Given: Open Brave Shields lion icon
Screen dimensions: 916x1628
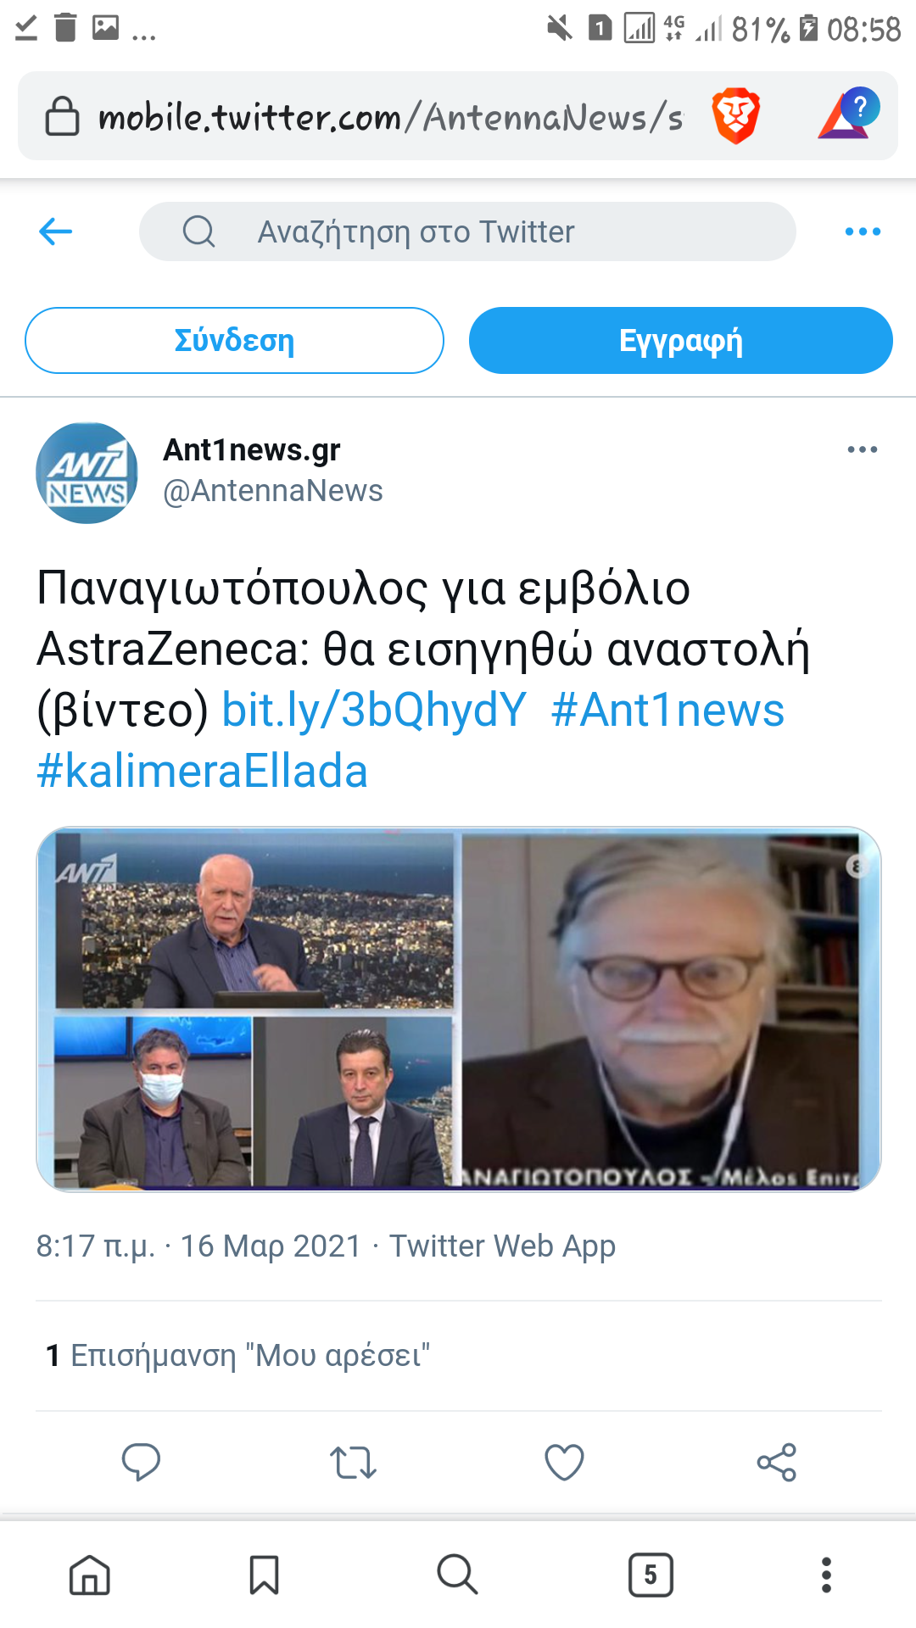Looking at the screenshot, I should (735, 116).
